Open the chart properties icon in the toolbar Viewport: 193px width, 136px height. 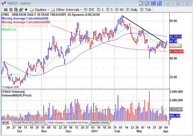click(21, 10)
